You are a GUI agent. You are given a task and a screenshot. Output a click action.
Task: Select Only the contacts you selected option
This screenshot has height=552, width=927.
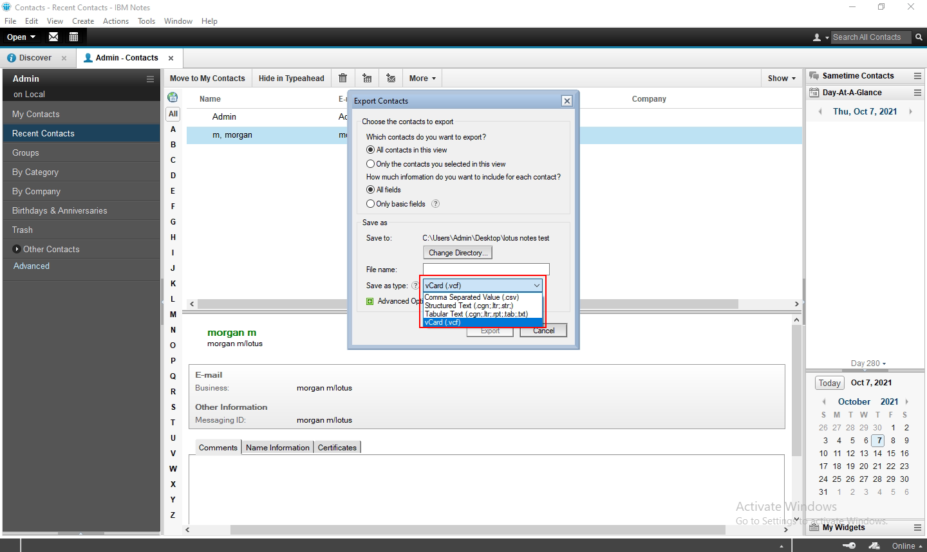pyautogui.click(x=370, y=164)
